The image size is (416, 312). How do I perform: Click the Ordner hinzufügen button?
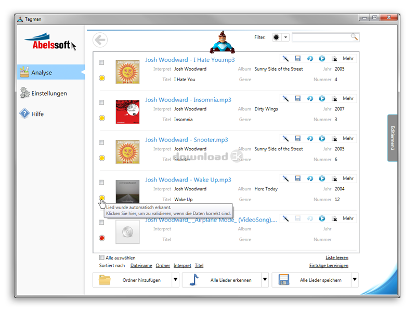pos(132,280)
